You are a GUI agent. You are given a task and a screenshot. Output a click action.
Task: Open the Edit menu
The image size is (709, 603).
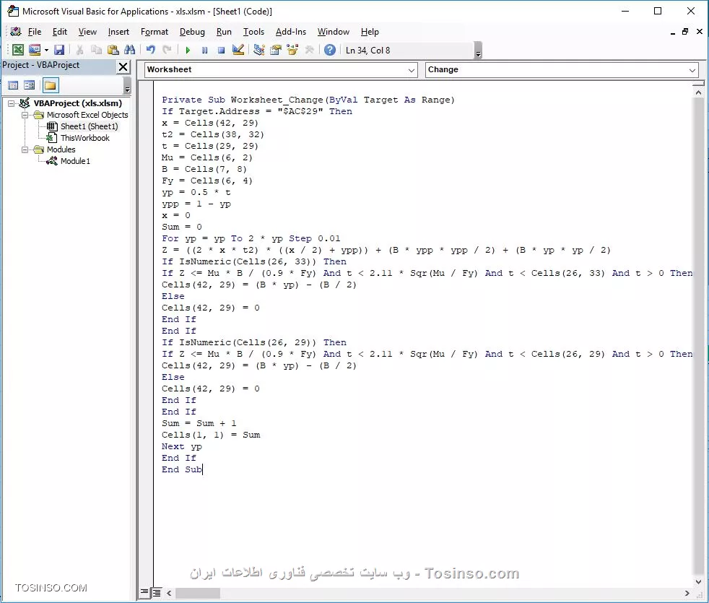(x=60, y=32)
